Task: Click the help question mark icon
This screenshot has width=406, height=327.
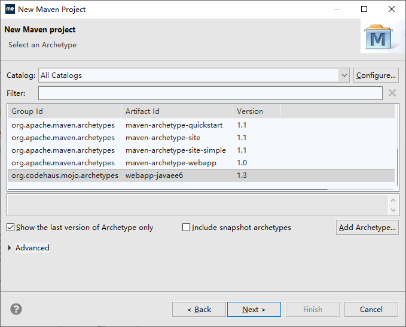Action: (x=16, y=309)
